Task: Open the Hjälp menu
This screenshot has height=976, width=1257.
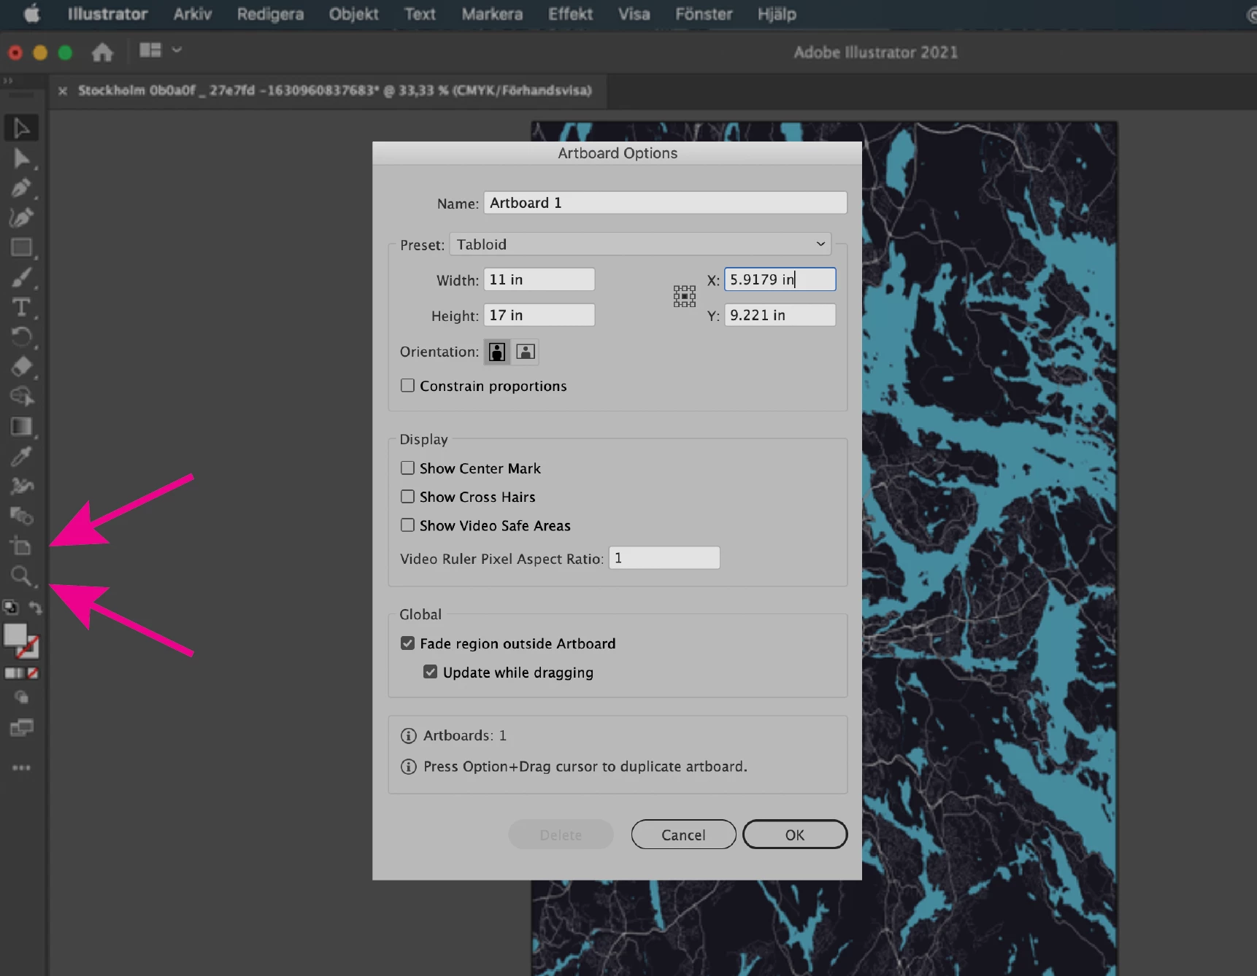Action: (x=777, y=14)
